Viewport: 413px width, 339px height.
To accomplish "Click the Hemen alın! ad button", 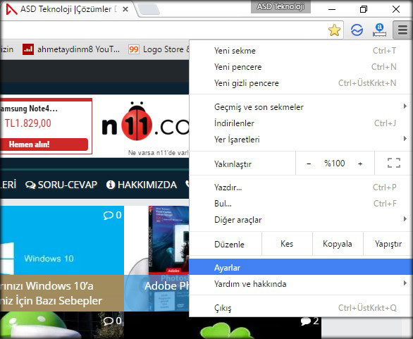I will [x=44, y=144].
